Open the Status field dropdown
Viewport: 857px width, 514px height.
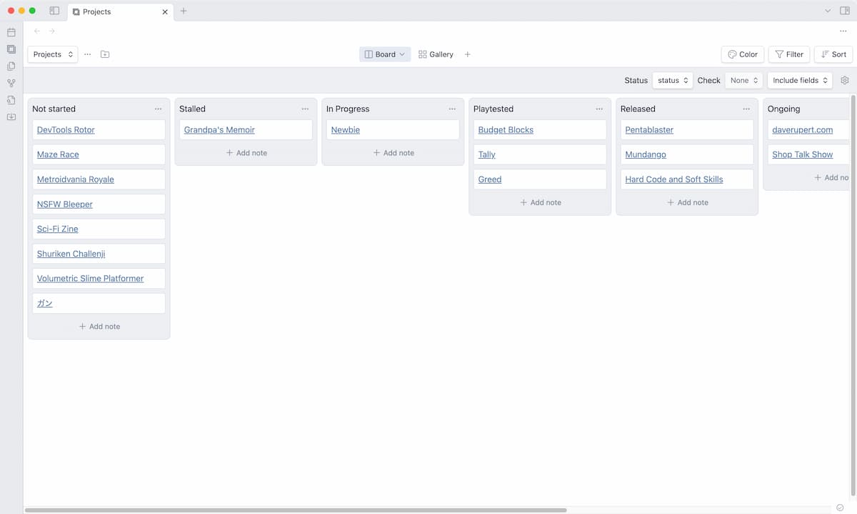click(x=673, y=80)
